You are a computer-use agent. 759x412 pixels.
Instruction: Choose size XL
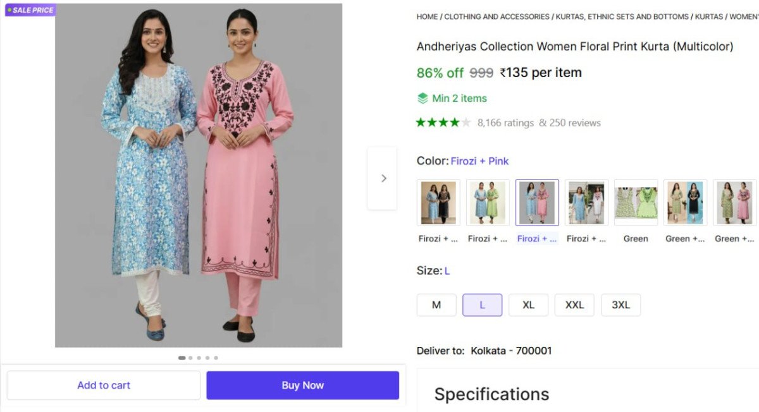[529, 305]
